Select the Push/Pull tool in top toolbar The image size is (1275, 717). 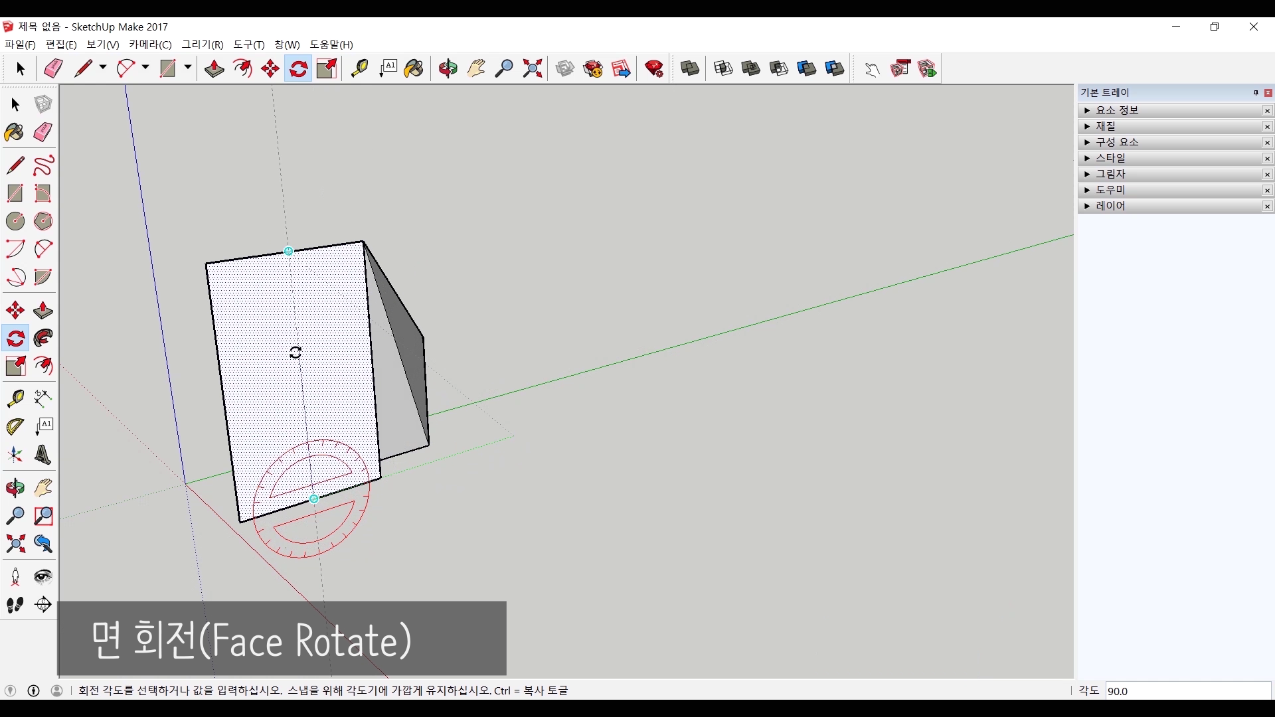[214, 68]
